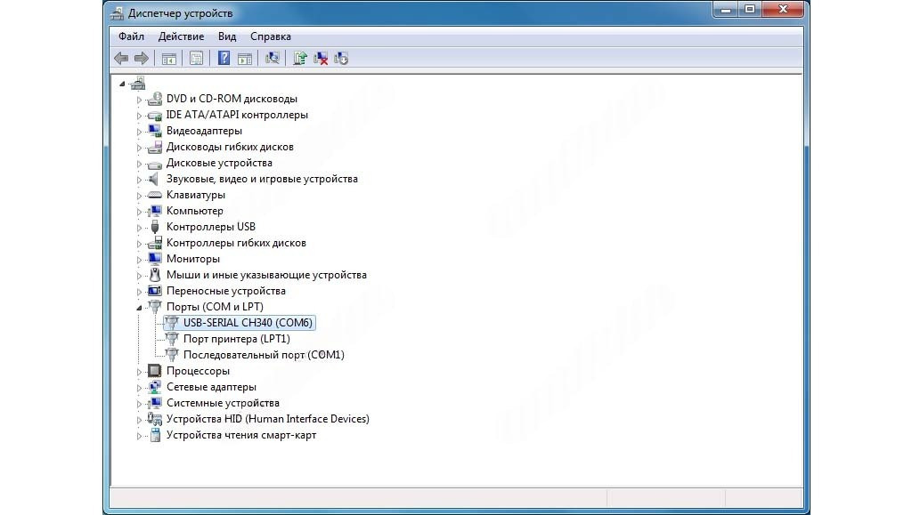Select USB-SERIAL CH340 (COM6) device
The height and width of the screenshot is (515, 912).
coord(248,323)
